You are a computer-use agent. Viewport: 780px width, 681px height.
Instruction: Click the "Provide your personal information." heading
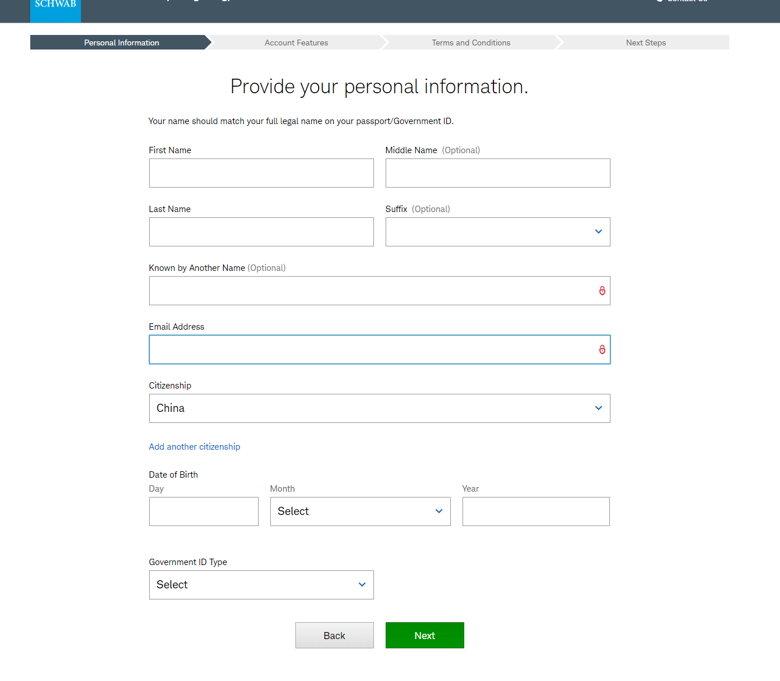[379, 86]
